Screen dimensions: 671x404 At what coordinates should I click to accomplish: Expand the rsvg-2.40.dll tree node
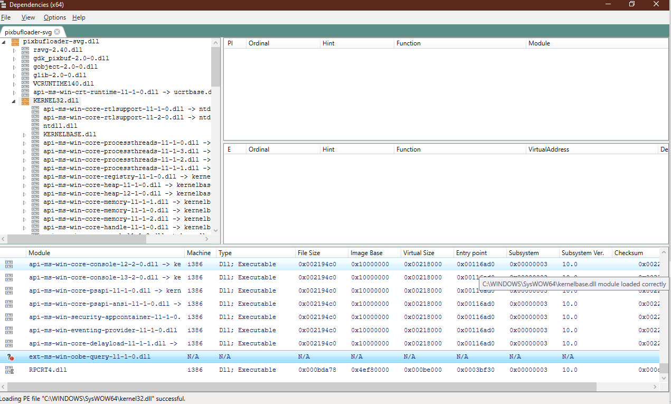click(x=14, y=50)
